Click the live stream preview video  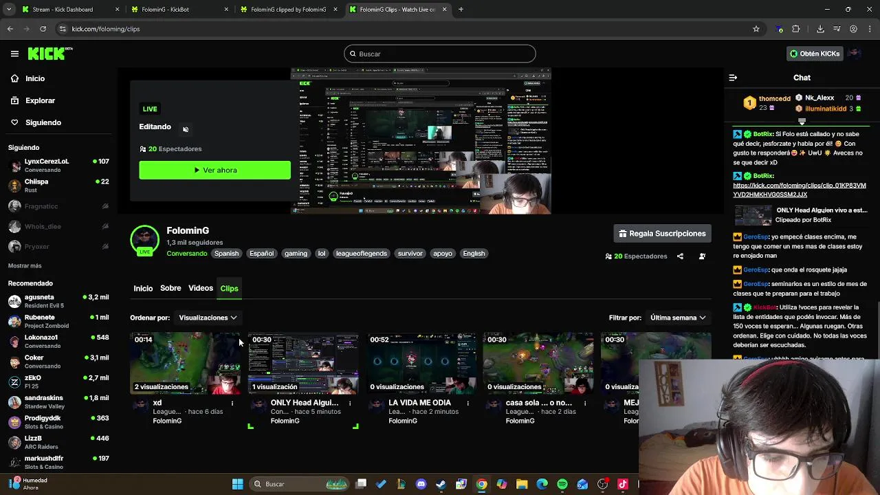tap(421, 141)
